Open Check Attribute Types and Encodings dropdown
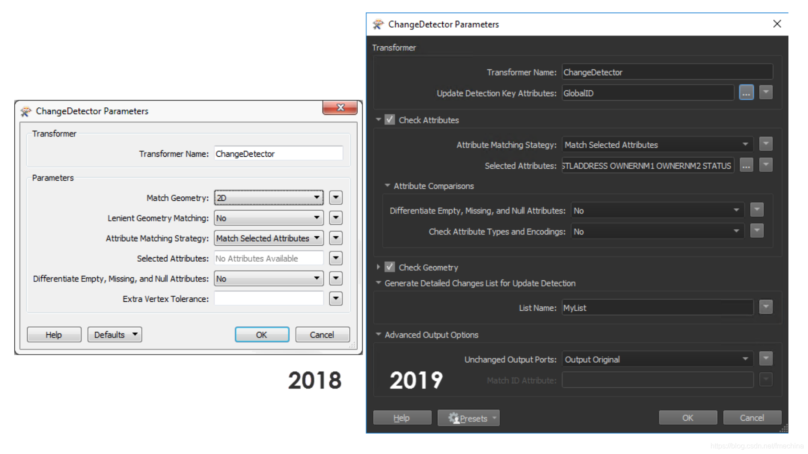This screenshot has height=454, width=808. click(x=658, y=231)
